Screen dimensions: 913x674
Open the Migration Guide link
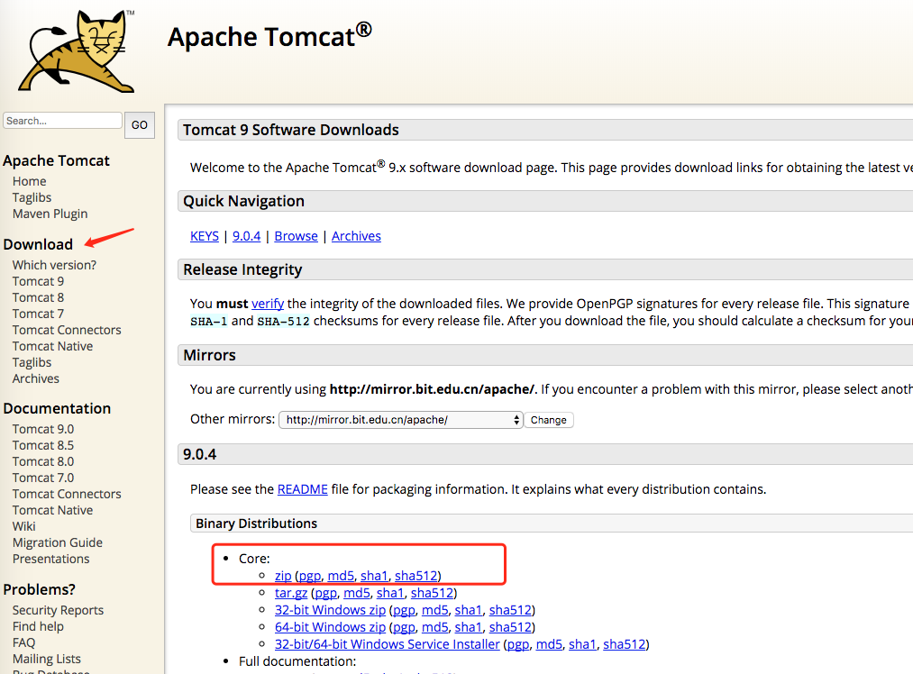coord(57,543)
